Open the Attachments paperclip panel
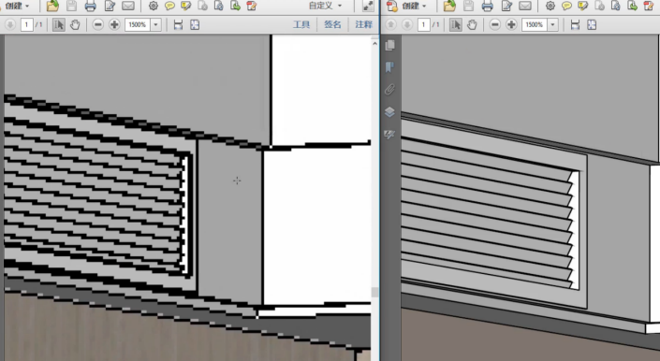 click(x=389, y=90)
